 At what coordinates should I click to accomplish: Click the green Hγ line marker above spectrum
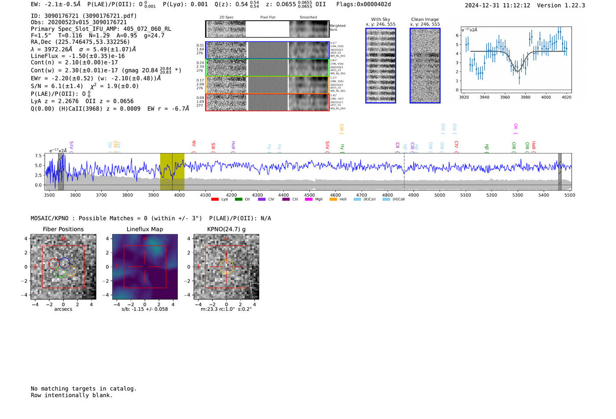pyautogui.click(x=342, y=148)
